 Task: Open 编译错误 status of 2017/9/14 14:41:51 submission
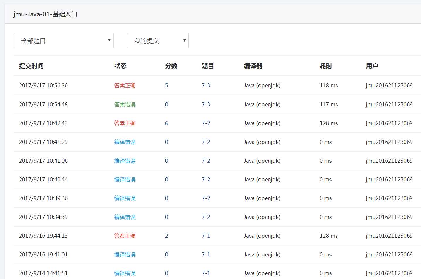pos(125,273)
